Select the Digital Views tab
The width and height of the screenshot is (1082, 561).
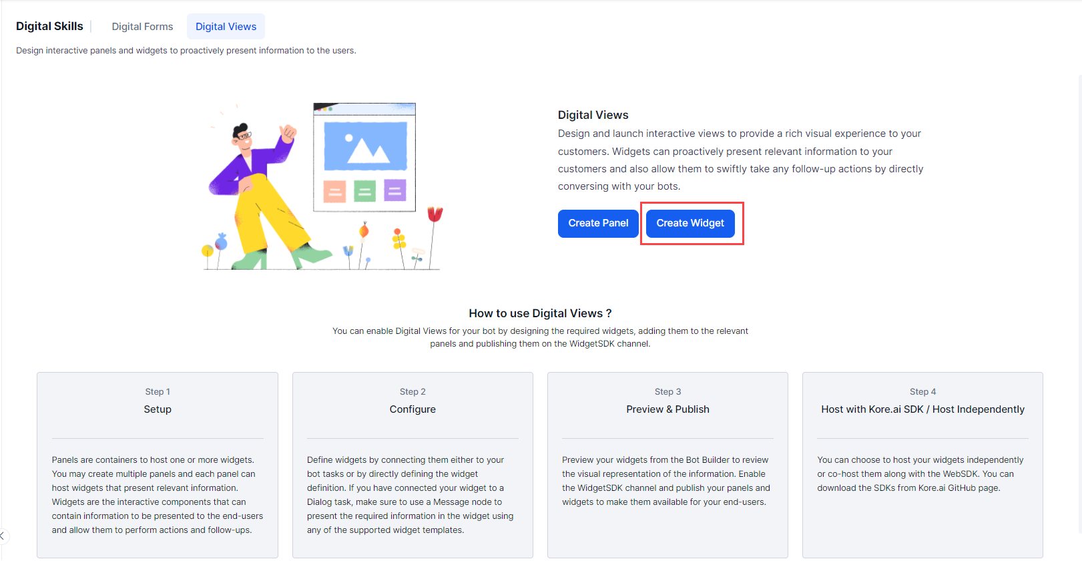[x=226, y=27]
